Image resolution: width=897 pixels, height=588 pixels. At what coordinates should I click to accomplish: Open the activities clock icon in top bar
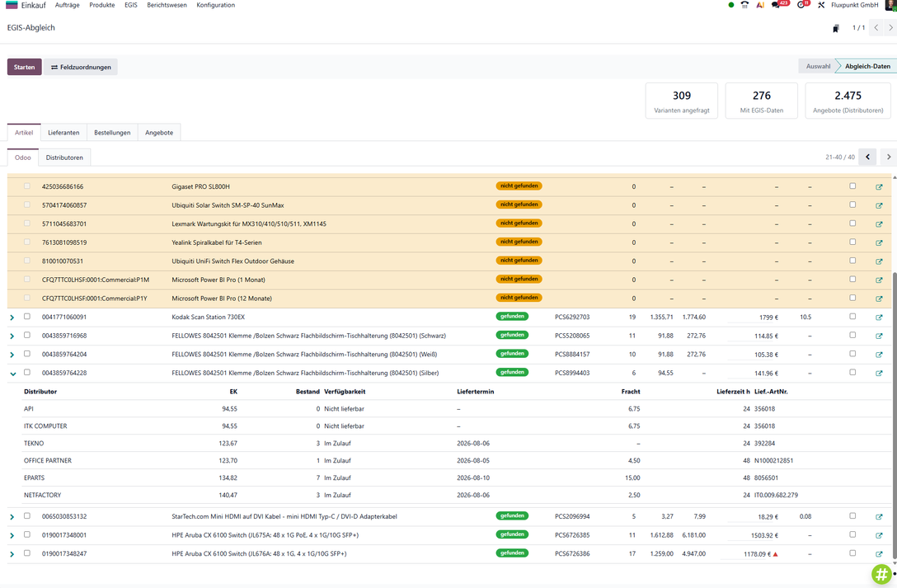click(x=801, y=5)
